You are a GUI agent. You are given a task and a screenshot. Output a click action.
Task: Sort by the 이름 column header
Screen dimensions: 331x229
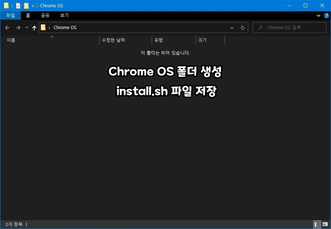click(x=50, y=40)
